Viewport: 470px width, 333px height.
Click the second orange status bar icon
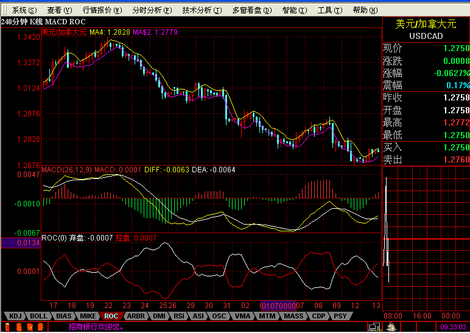coord(19,327)
